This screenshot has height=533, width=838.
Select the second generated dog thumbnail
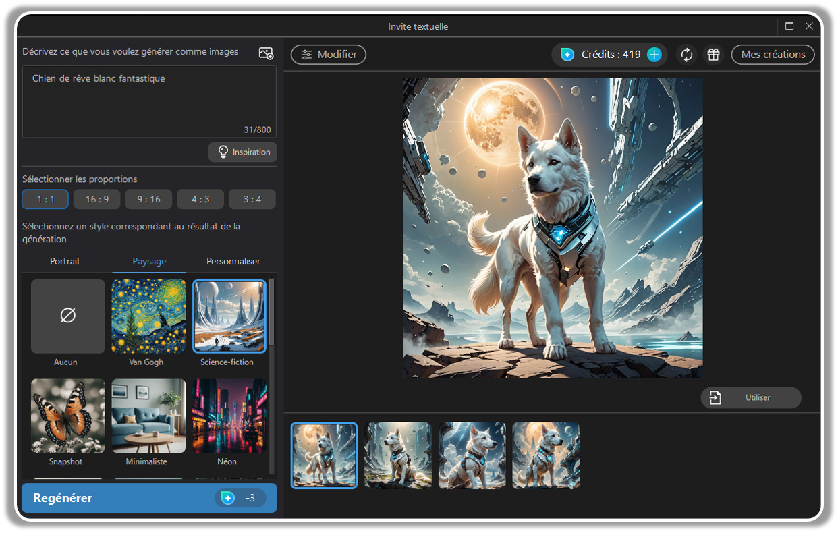(398, 455)
